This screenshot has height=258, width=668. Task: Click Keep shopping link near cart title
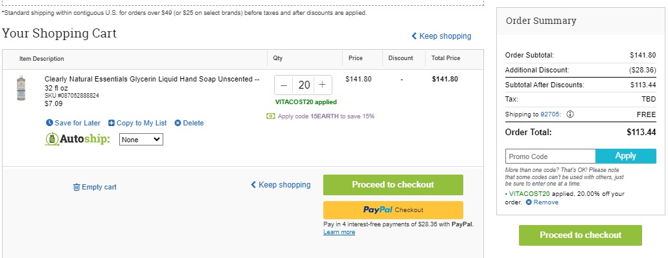441,36
